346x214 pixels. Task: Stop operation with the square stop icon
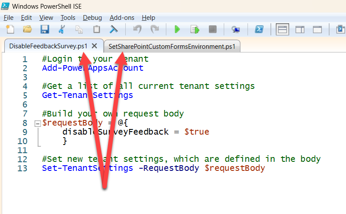[x=213, y=29]
